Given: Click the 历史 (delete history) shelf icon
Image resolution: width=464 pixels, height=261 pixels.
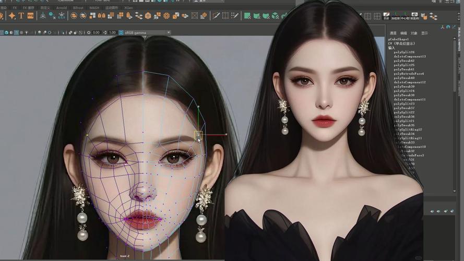Looking at the screenshot, I should click(386, 16).
